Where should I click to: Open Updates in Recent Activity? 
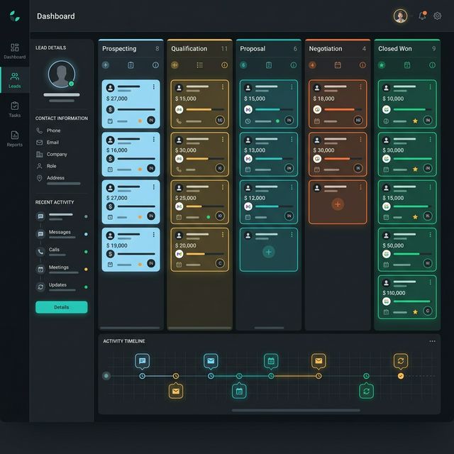tap(62, 287)
